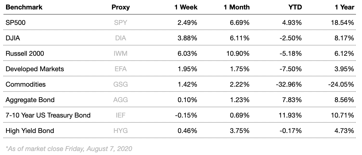
Task: Open the IWM proxy ticker
Action: pyautogui.click(x=120, y=53)
